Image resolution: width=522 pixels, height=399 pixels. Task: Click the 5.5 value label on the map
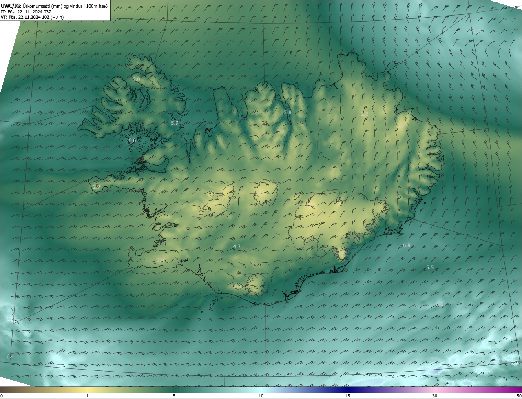click(430, 267)
